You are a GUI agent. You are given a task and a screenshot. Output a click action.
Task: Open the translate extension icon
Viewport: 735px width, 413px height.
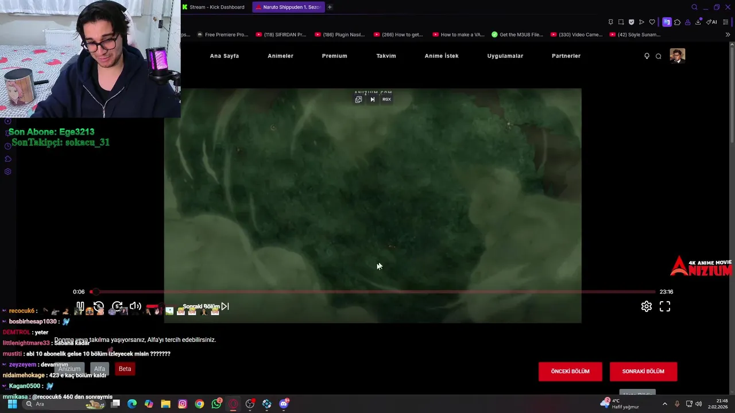click(667, 22)
